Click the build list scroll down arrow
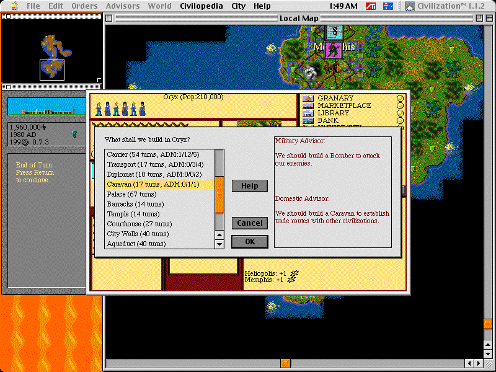 [219, 244]
